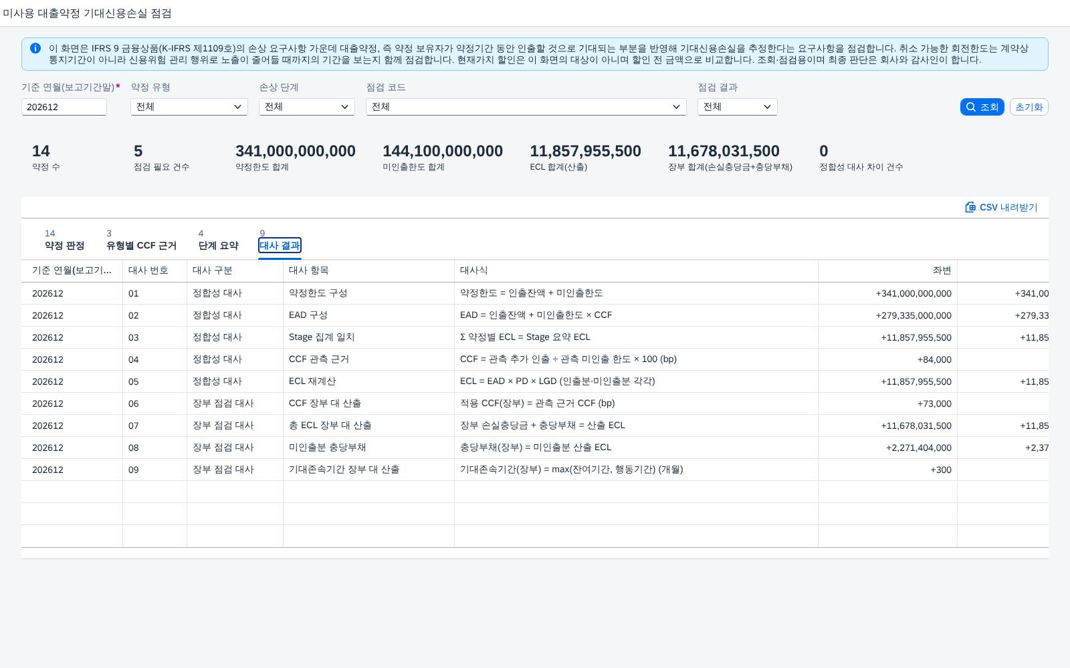The width and height of the screenshot is (1070, 668).
Task: Click the CSV download spreadsheet icon
Action: pos(970,207)
